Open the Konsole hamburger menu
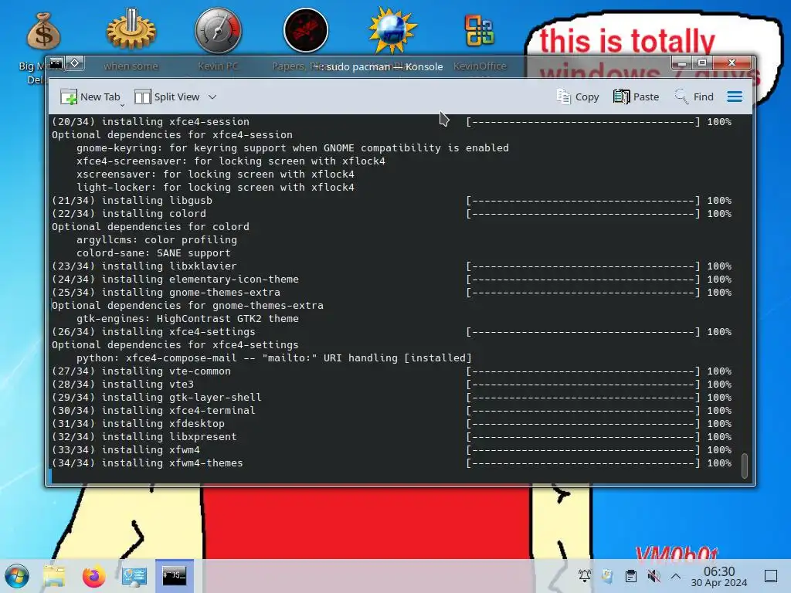Screen dimensions: 791x593 735,97
